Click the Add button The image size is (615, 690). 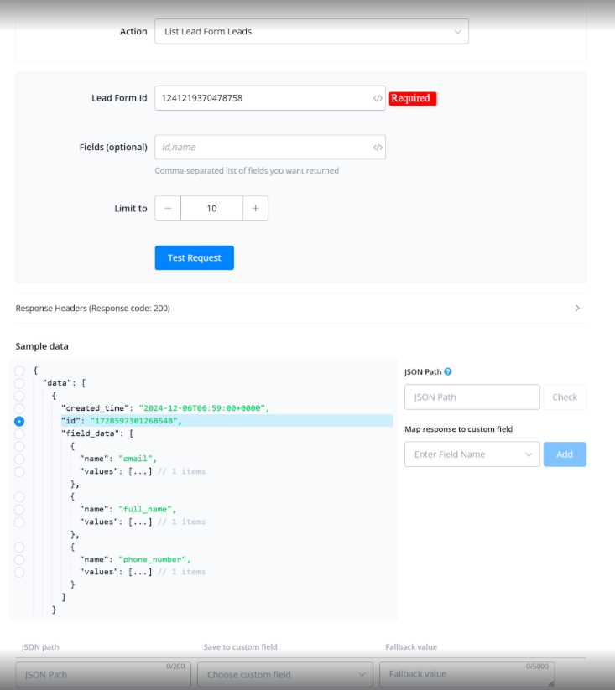[x=565, y=454]
